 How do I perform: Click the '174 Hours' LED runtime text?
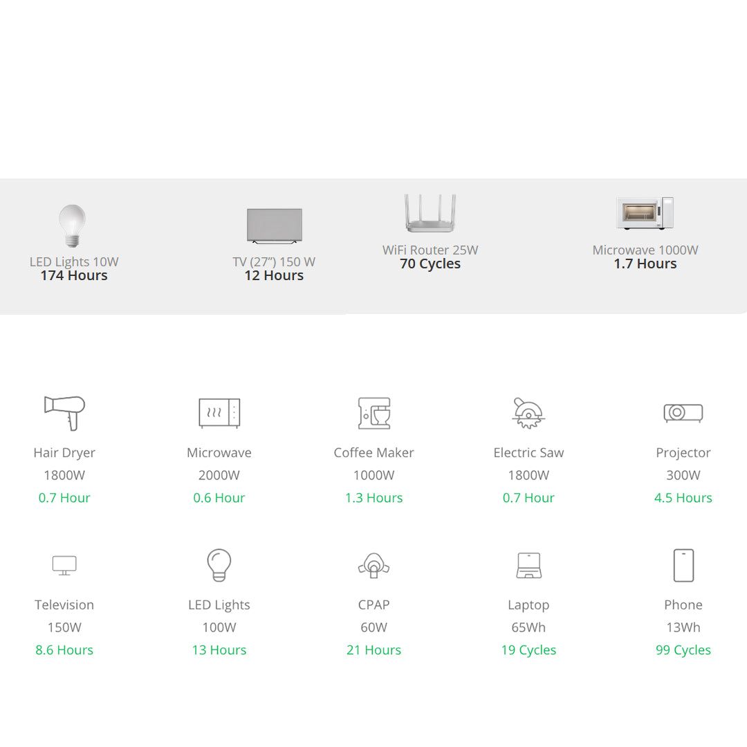[x=74, y=275]
